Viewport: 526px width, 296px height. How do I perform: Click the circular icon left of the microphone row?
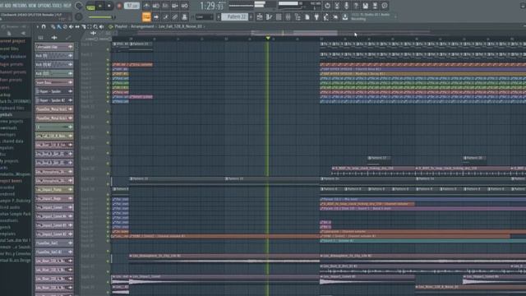327,6
